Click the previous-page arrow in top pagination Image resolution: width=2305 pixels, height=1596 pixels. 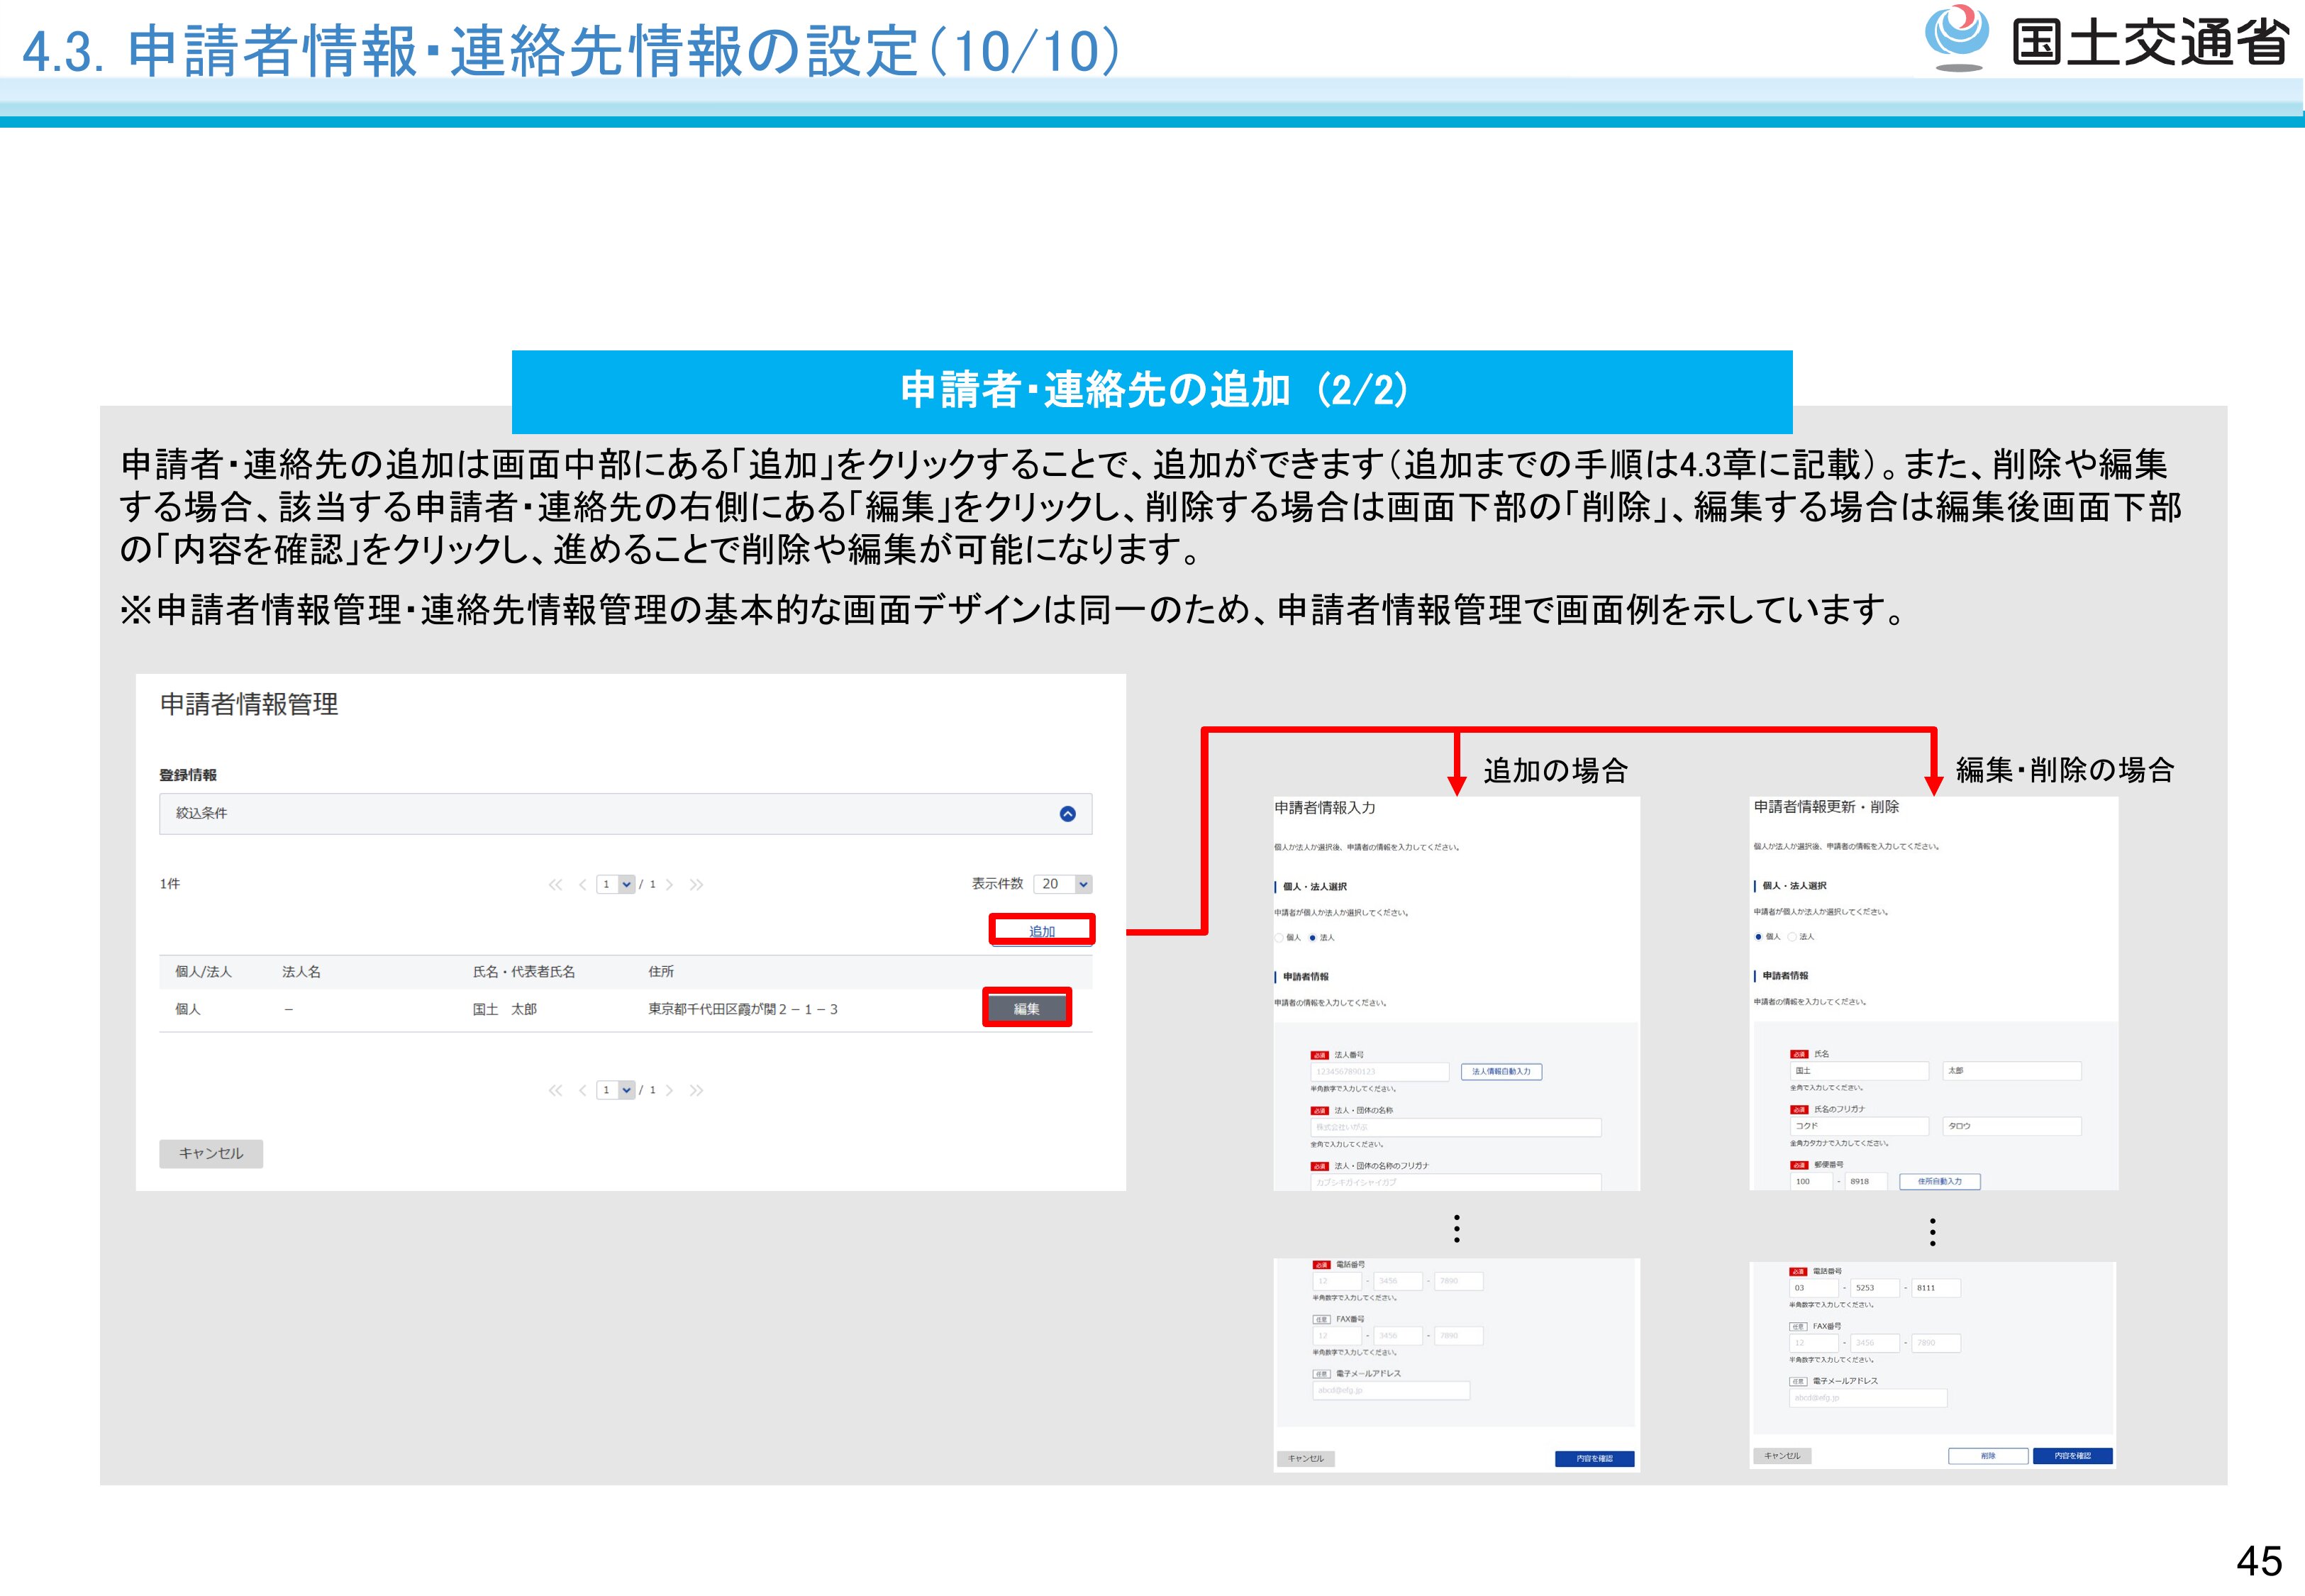(x=582, y=884)
